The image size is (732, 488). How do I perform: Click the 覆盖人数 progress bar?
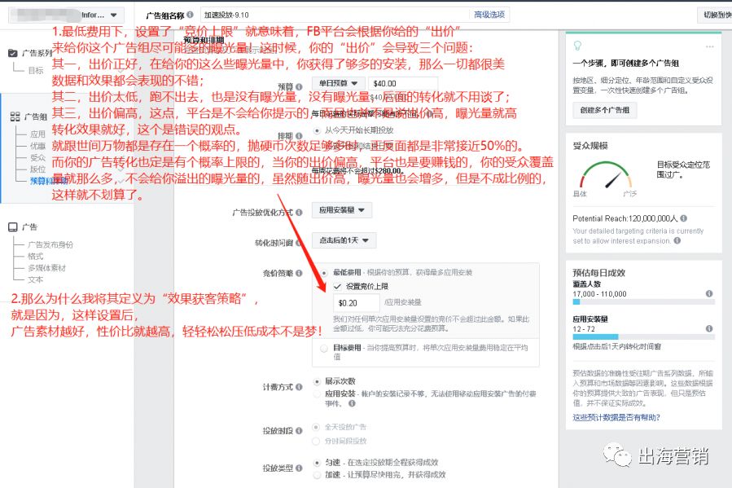pos(642,301)
